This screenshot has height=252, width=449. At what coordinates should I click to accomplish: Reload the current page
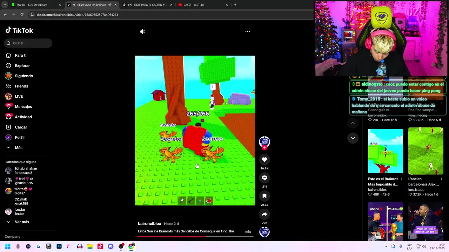(x=22, y=15)
